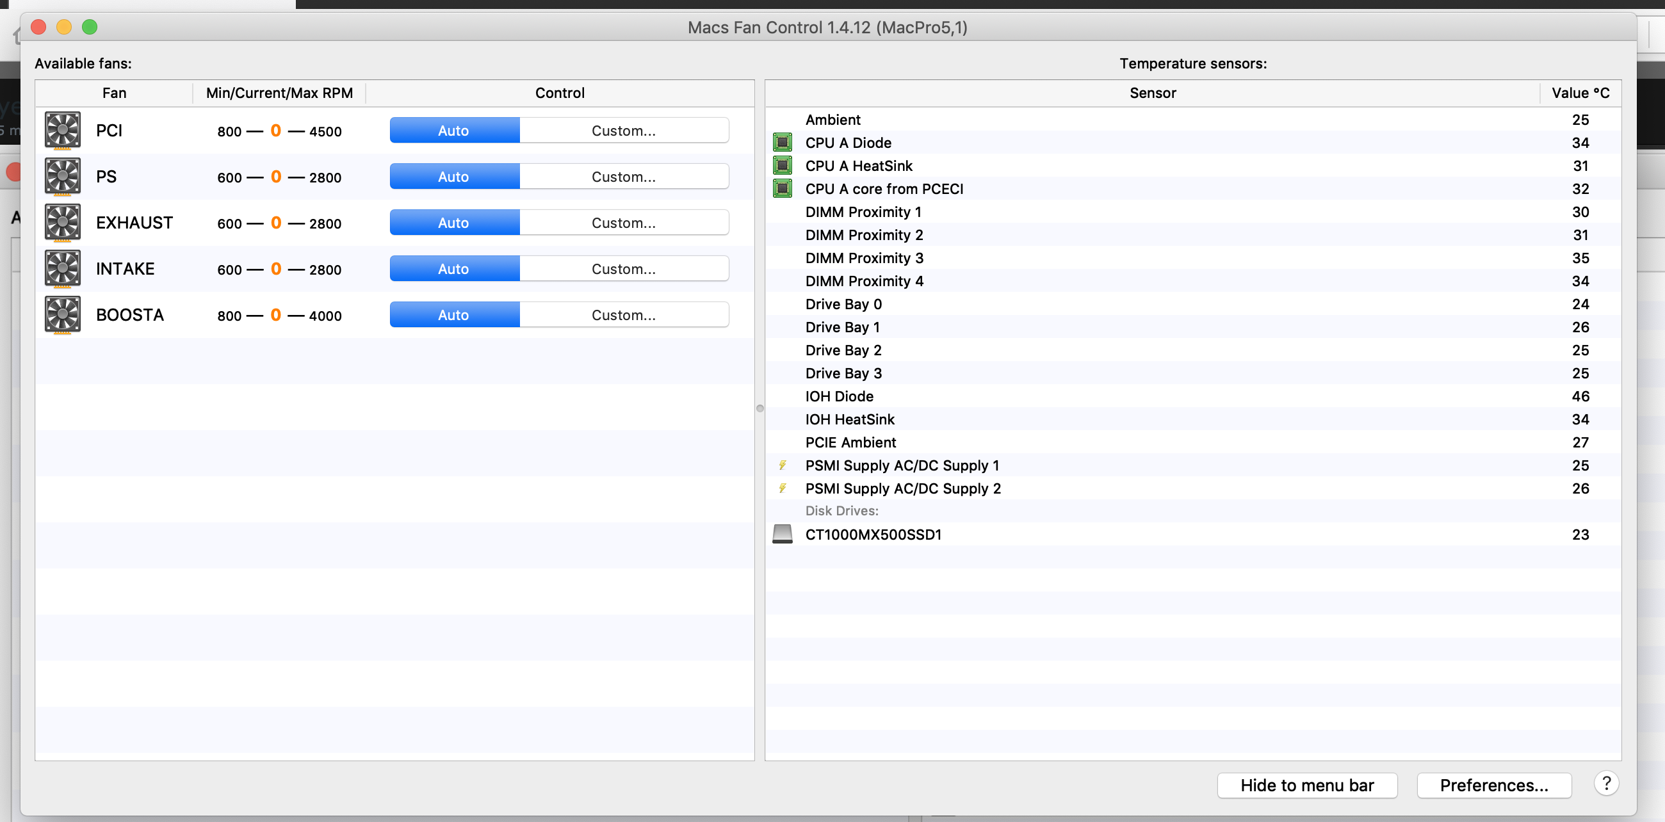
Task: Click the Sensor column header
Action: [x=1153, y=93]
